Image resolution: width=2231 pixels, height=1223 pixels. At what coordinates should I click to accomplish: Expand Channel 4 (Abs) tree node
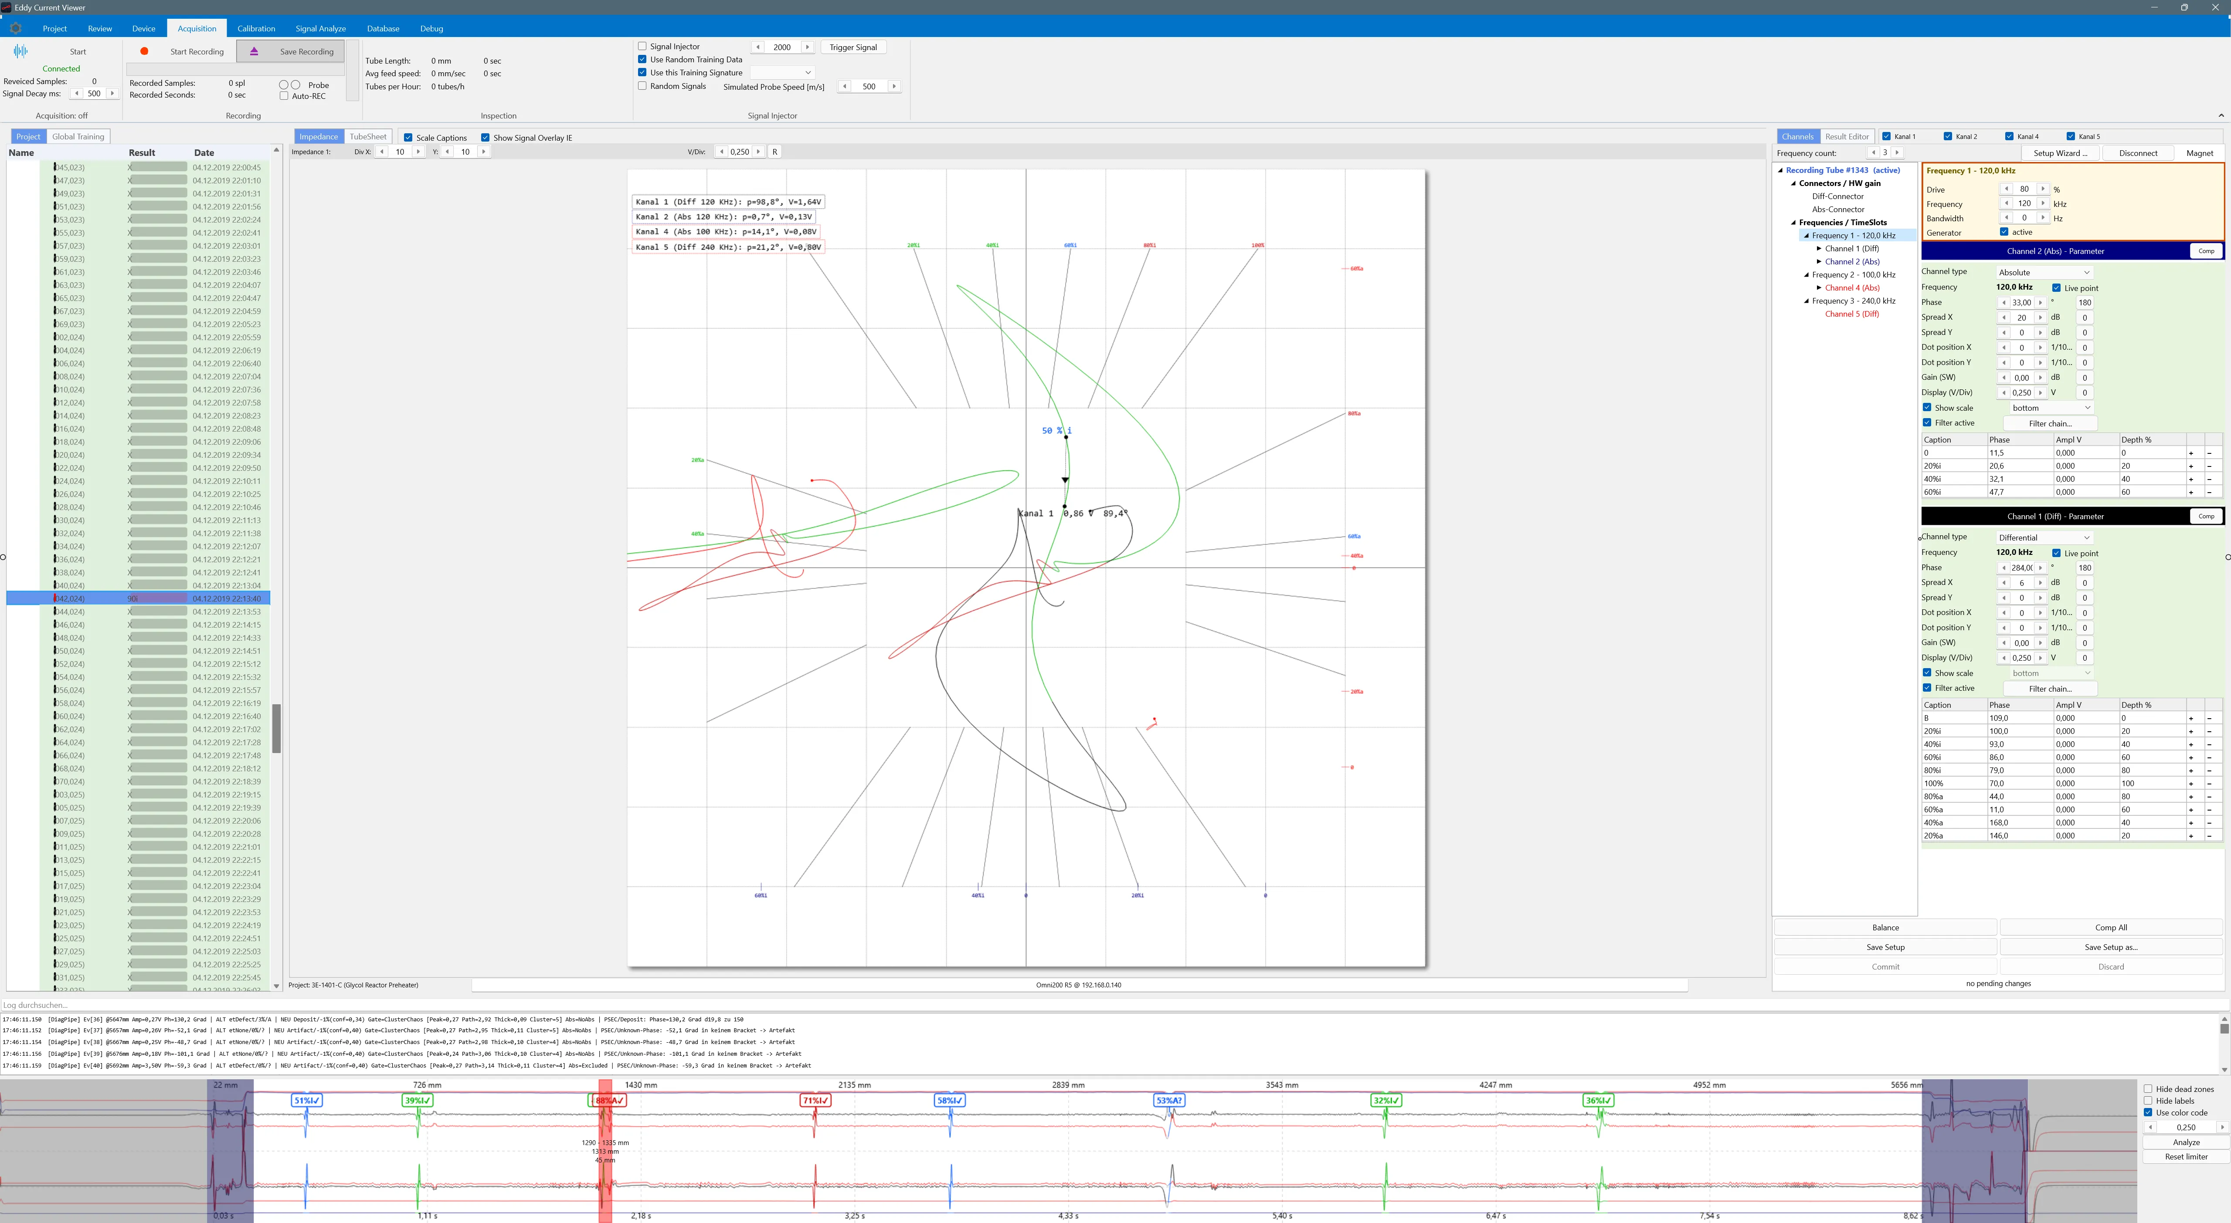(1819, 287)
